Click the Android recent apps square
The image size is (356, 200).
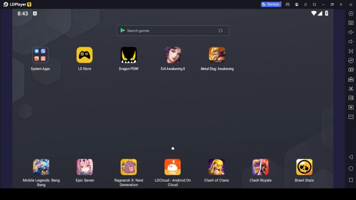click(x=351, y=180)
